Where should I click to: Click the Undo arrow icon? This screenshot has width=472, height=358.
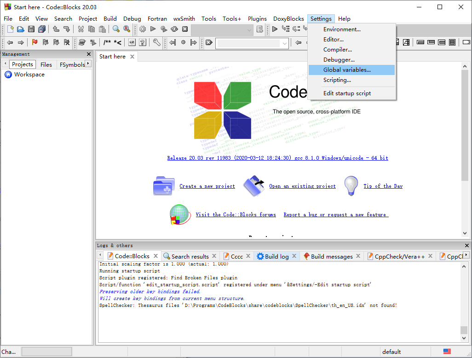click(56, 29)
